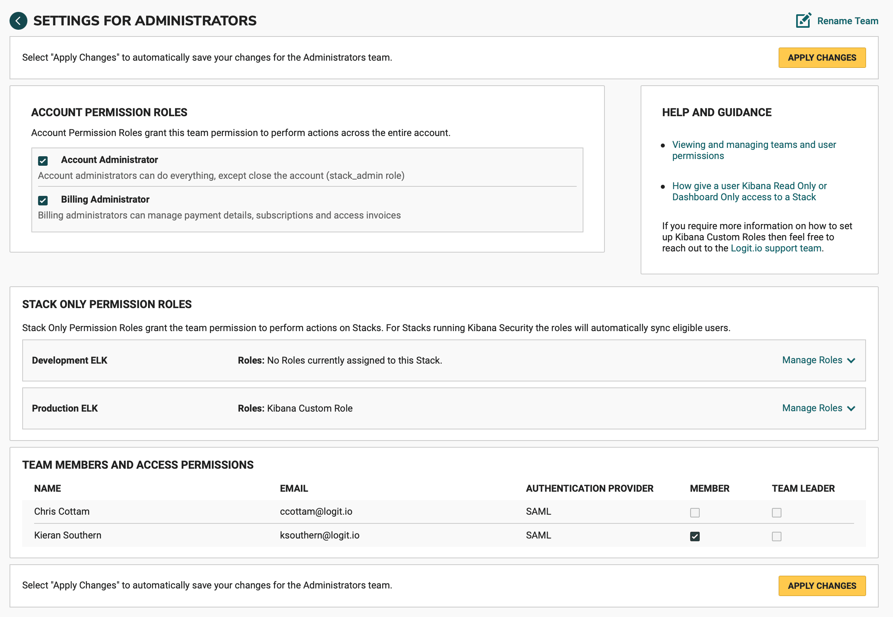
Task: Click the chevron beside Production ELK roles
Action: tap(851, 408)
